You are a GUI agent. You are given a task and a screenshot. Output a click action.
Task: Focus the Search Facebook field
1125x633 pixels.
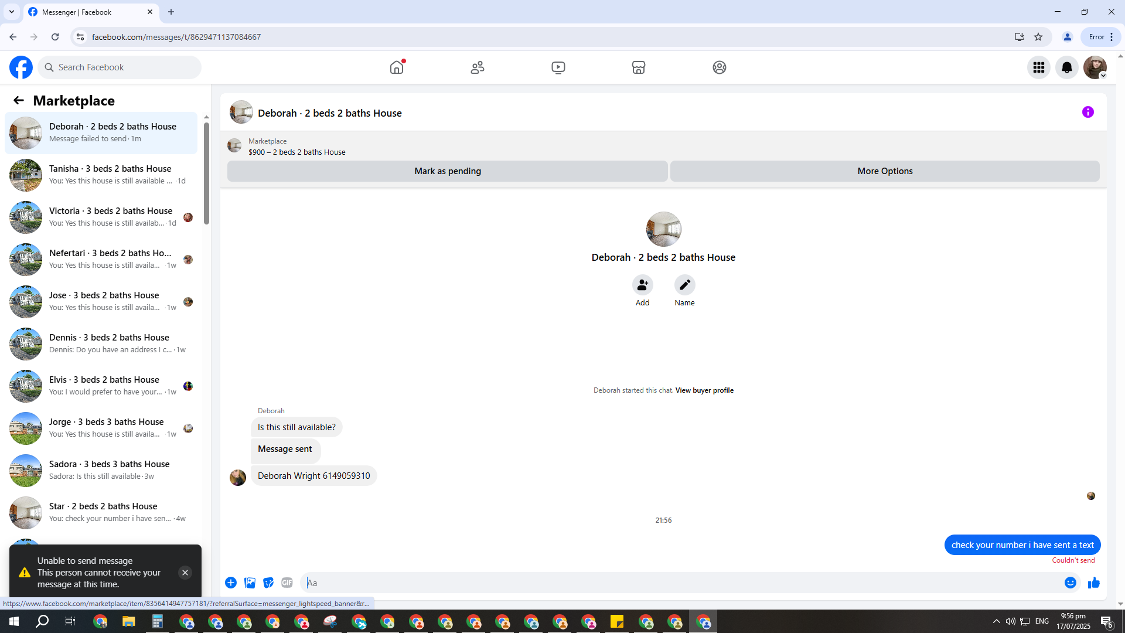tap(120, 67)
